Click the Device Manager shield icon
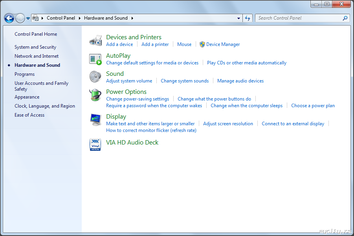 202,44
